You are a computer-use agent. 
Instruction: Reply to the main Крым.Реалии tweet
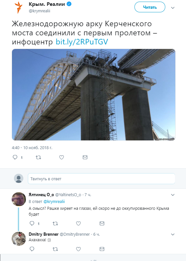coord(15,157)
